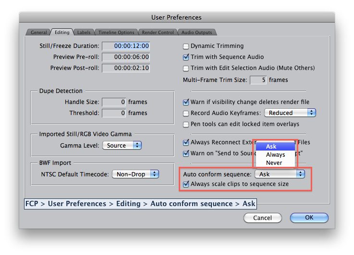
Task: Uncheck Always scale clips to sequence size
Action: click(x=186, y=184)
